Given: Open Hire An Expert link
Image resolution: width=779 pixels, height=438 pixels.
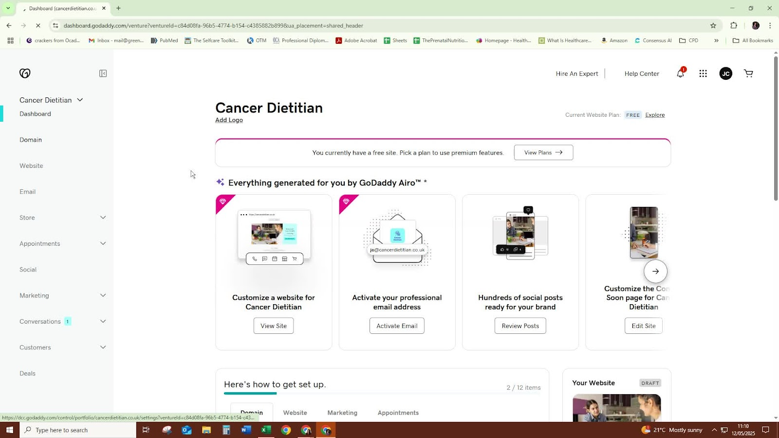Looking at the screenshot, I should tap(577, 73).
